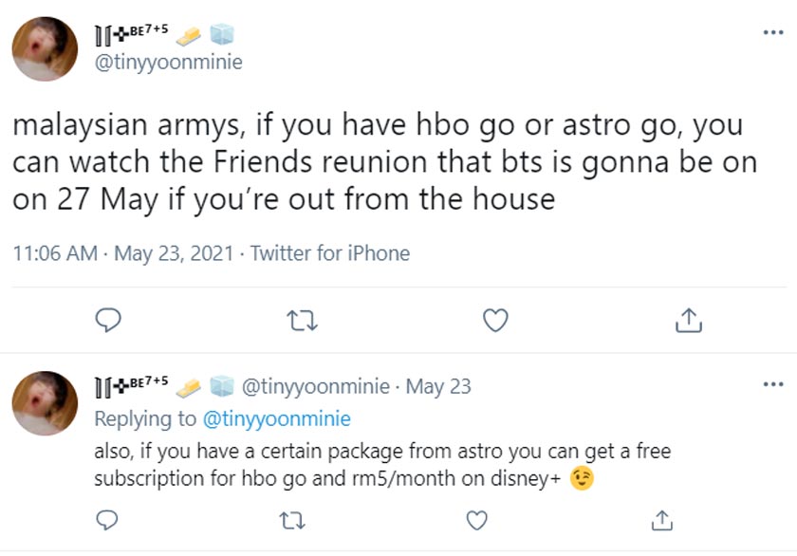
Task: Open more options on the follow-up tweet
Action: (773, 386)
